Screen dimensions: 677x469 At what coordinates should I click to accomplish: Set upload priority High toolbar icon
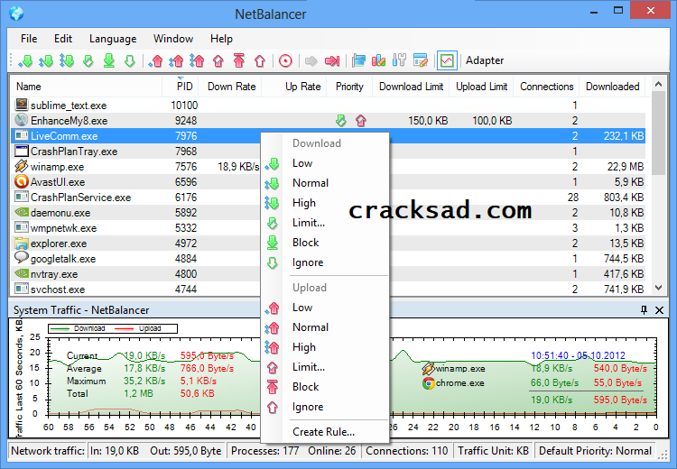click(197, 60)
